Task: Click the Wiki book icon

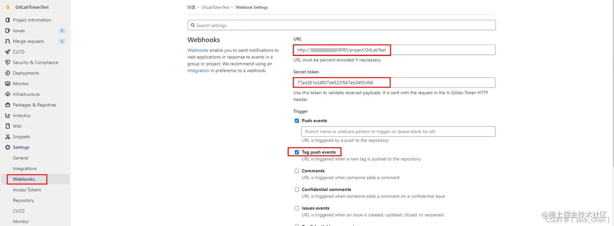Action: coord(8,126)
